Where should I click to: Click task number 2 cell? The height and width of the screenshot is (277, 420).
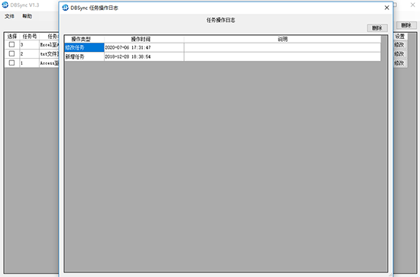click(30, 53)
